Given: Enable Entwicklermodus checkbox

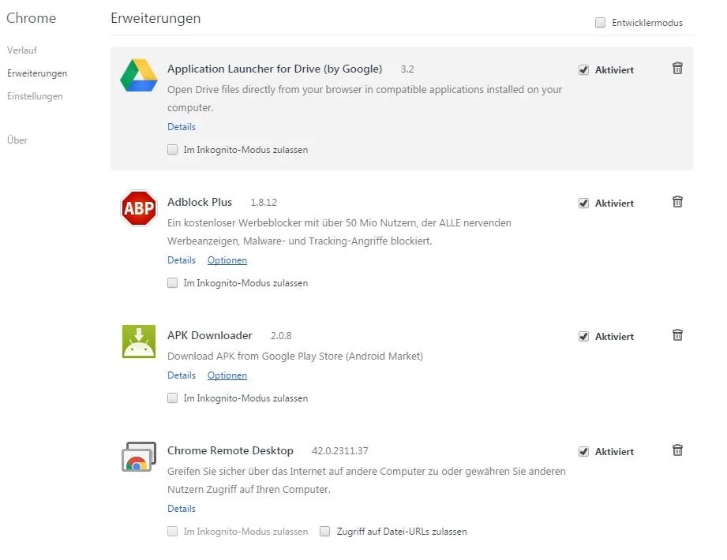Looking at the screenshot, I should (600, 23).
